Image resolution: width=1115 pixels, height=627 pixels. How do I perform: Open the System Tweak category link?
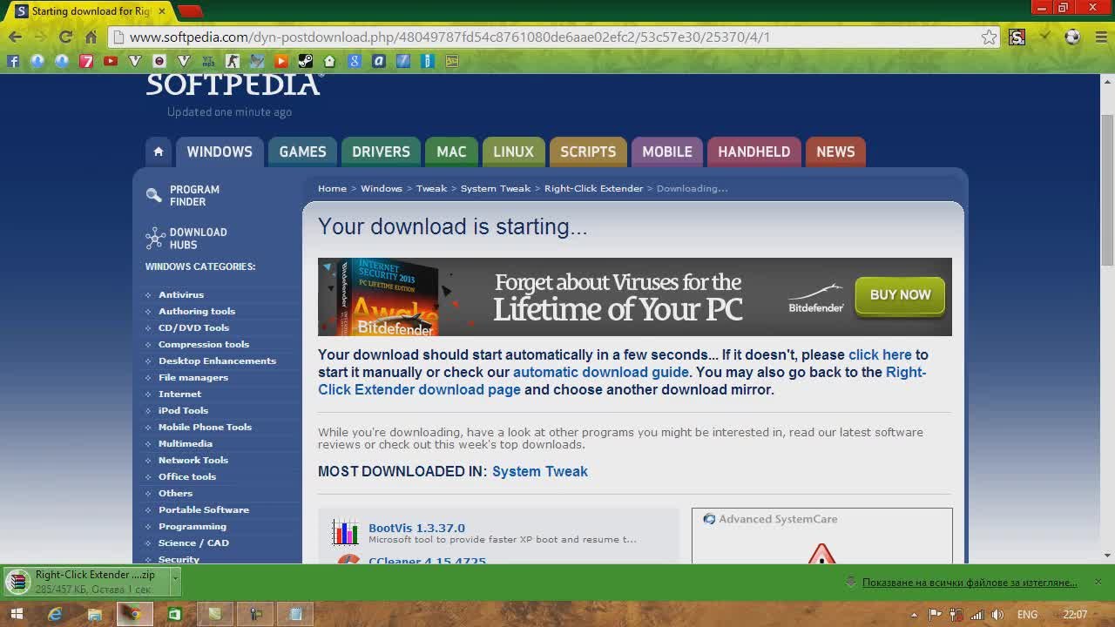tap(539, 471)
